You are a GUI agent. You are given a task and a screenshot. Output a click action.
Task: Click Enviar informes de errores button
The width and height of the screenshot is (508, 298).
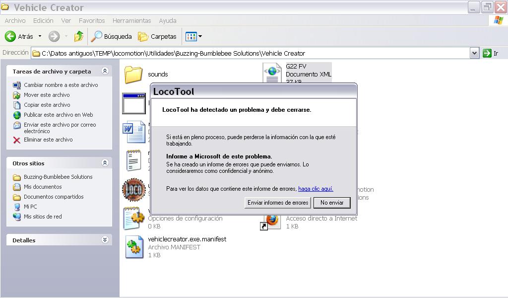(x=278, y=203)
